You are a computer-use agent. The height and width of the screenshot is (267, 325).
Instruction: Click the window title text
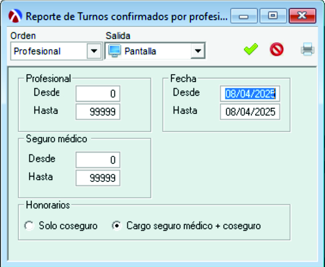point(127,17)
